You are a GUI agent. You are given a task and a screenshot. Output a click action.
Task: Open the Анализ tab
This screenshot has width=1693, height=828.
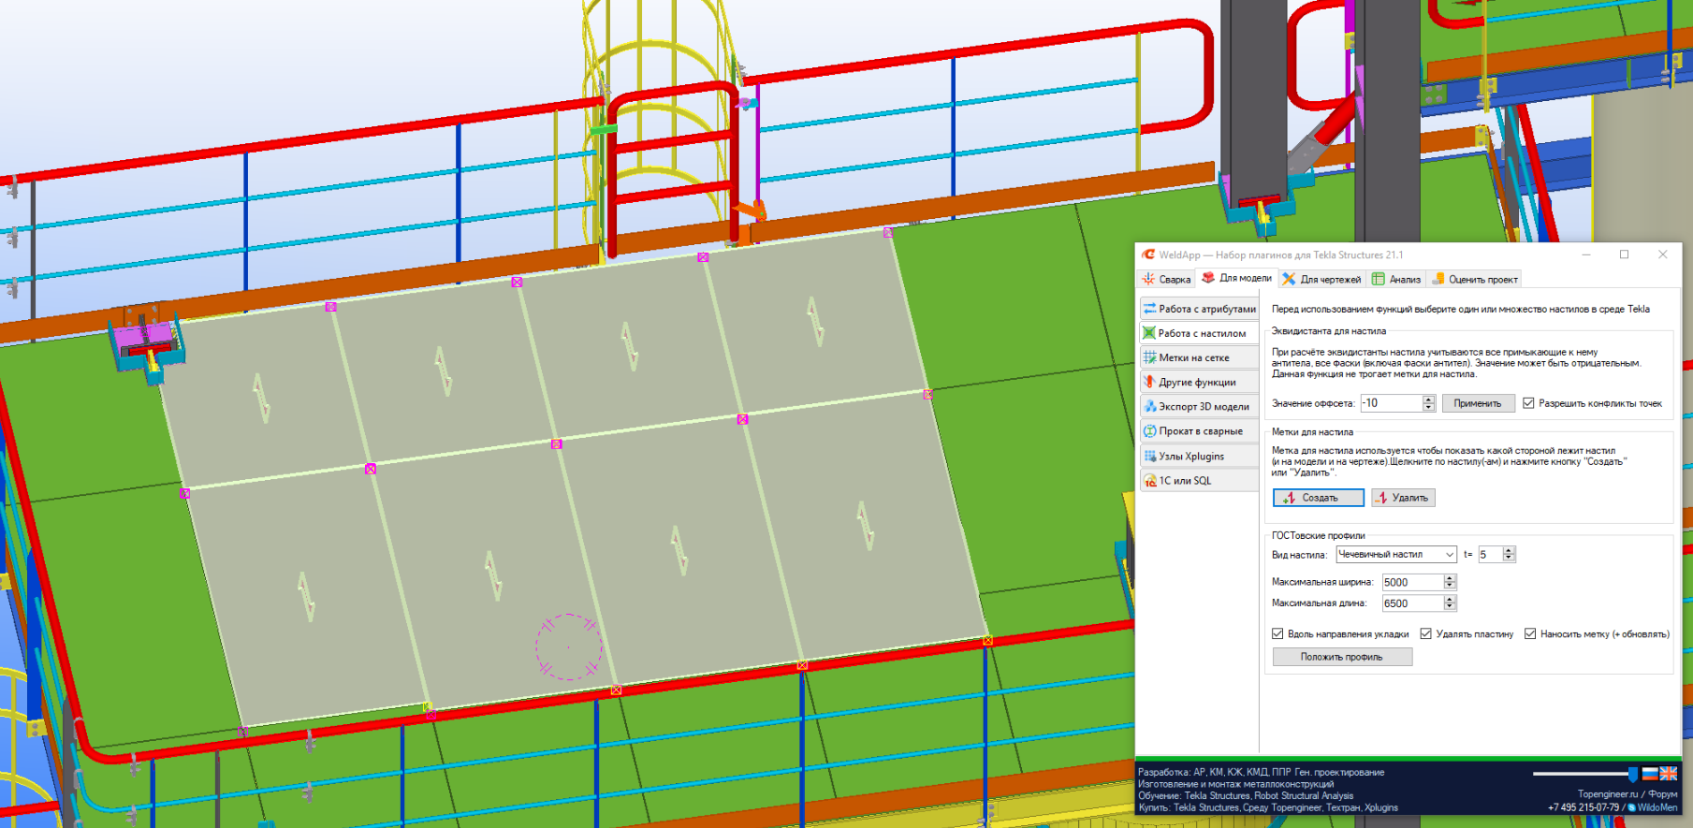[1396, 280]
